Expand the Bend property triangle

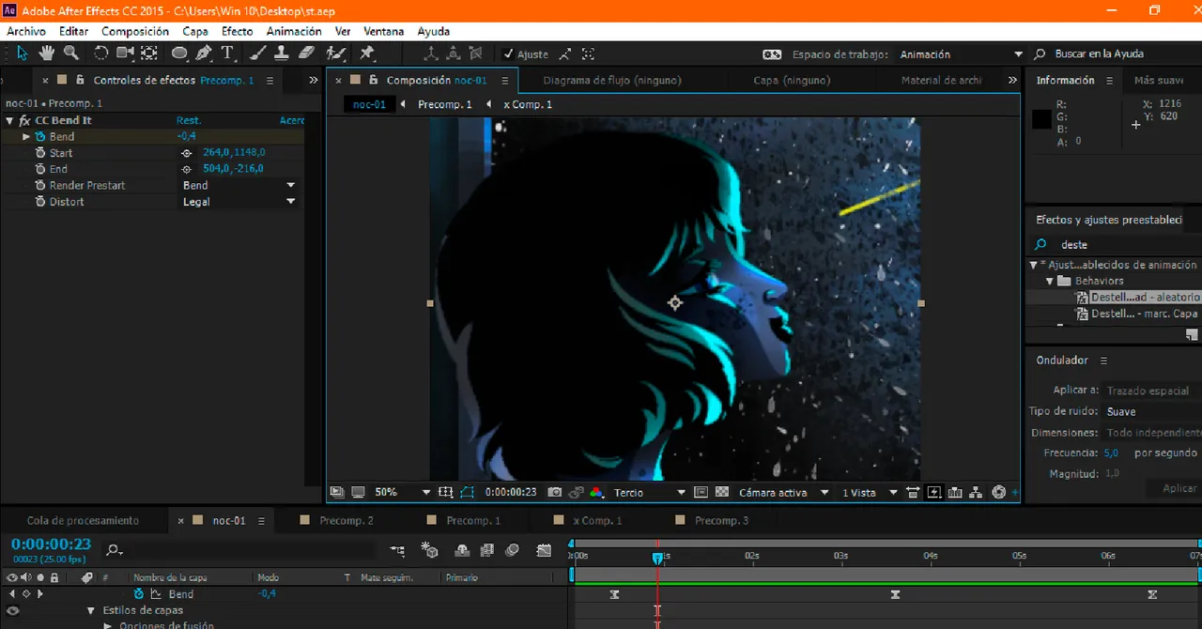(x=26, y=137)
